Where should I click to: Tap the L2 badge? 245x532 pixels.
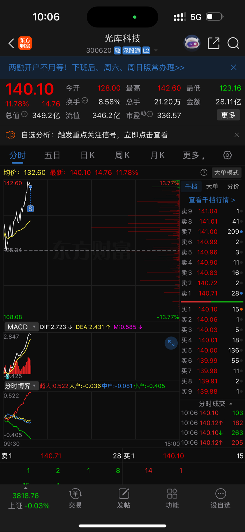(x=146, y=50)
